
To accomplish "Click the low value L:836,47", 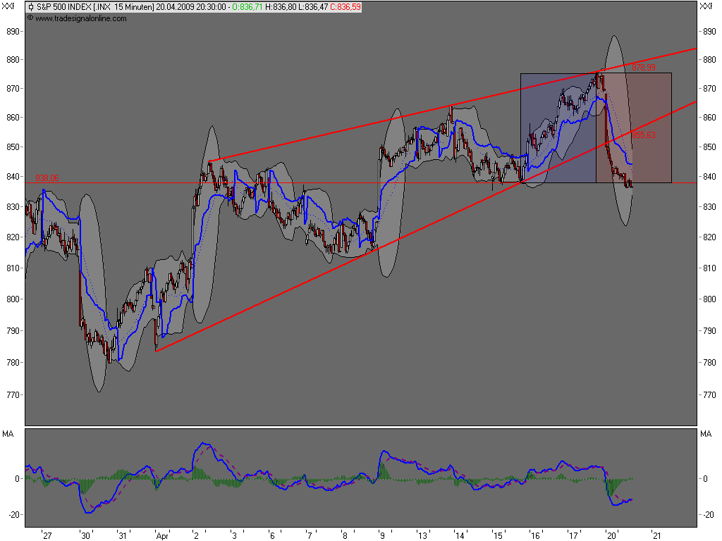I will (313, 7).
